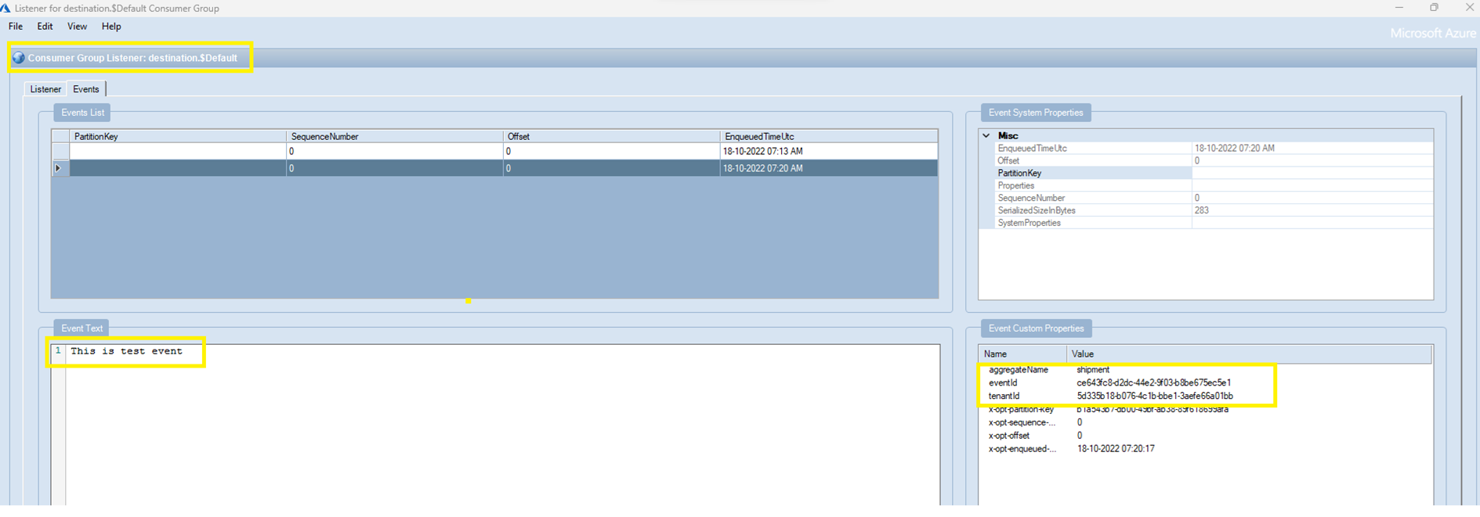
Task: Select the Properties system property row
Action: click(x=1213, y=185)
